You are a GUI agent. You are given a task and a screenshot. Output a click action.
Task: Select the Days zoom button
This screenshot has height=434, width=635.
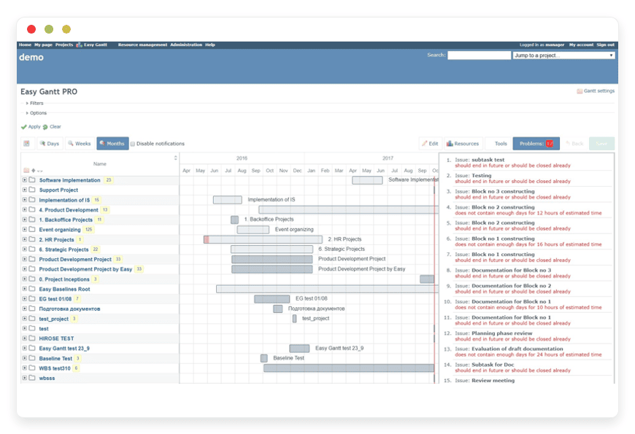point(50,143)
